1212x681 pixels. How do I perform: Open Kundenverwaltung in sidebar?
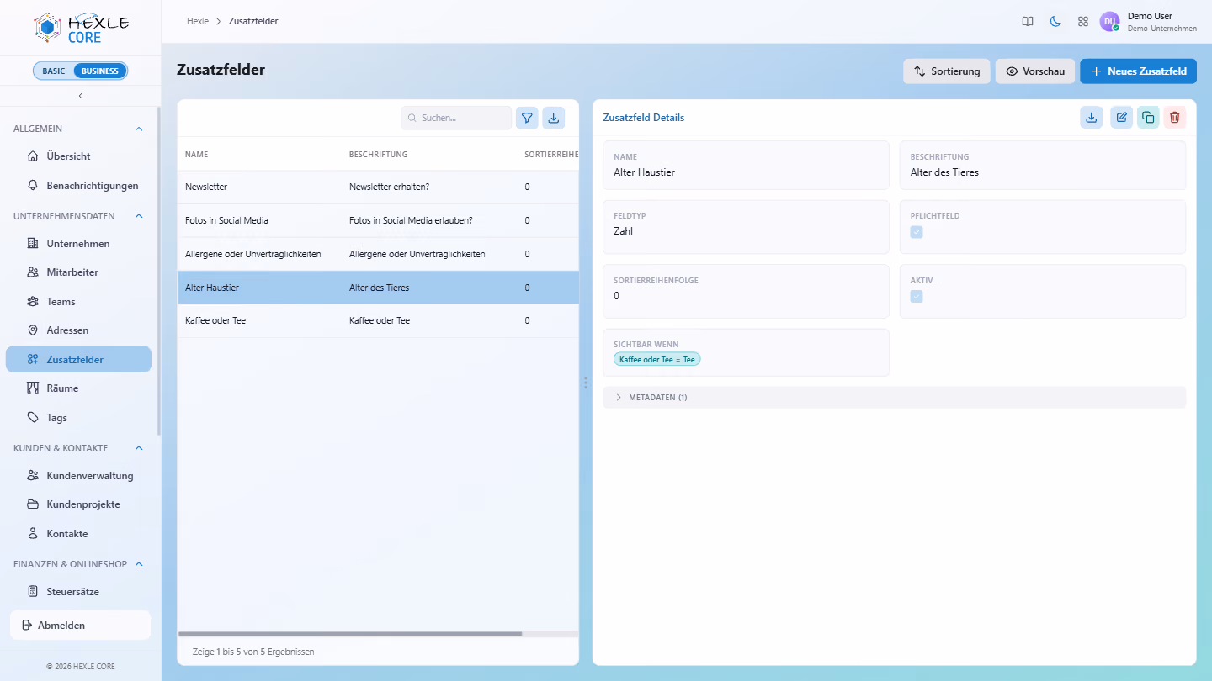pos(78,476)
